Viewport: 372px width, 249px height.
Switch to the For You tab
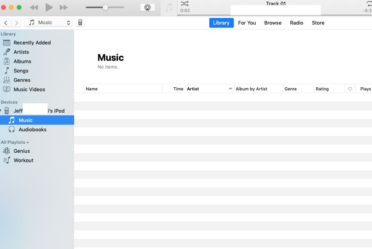(x=247, y=23)
